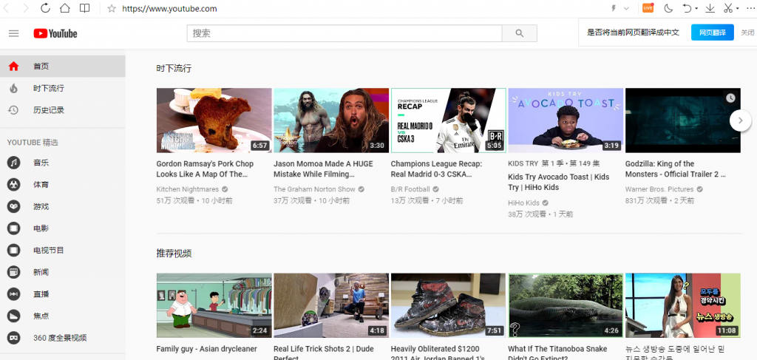Click the 网页翻译 translate button

(x=712, y=33)
